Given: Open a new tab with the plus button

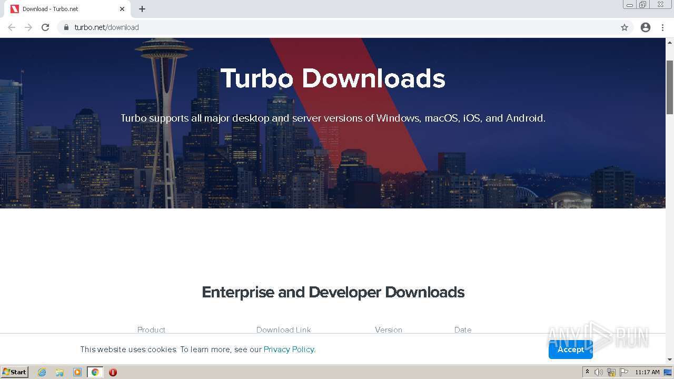Looking at the screenshot, I should 142,9.
